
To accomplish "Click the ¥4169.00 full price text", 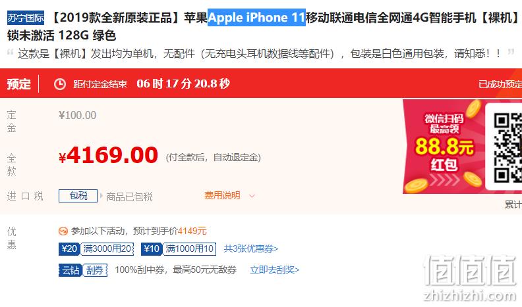I will pyautogui.click(x=108, y=155).
